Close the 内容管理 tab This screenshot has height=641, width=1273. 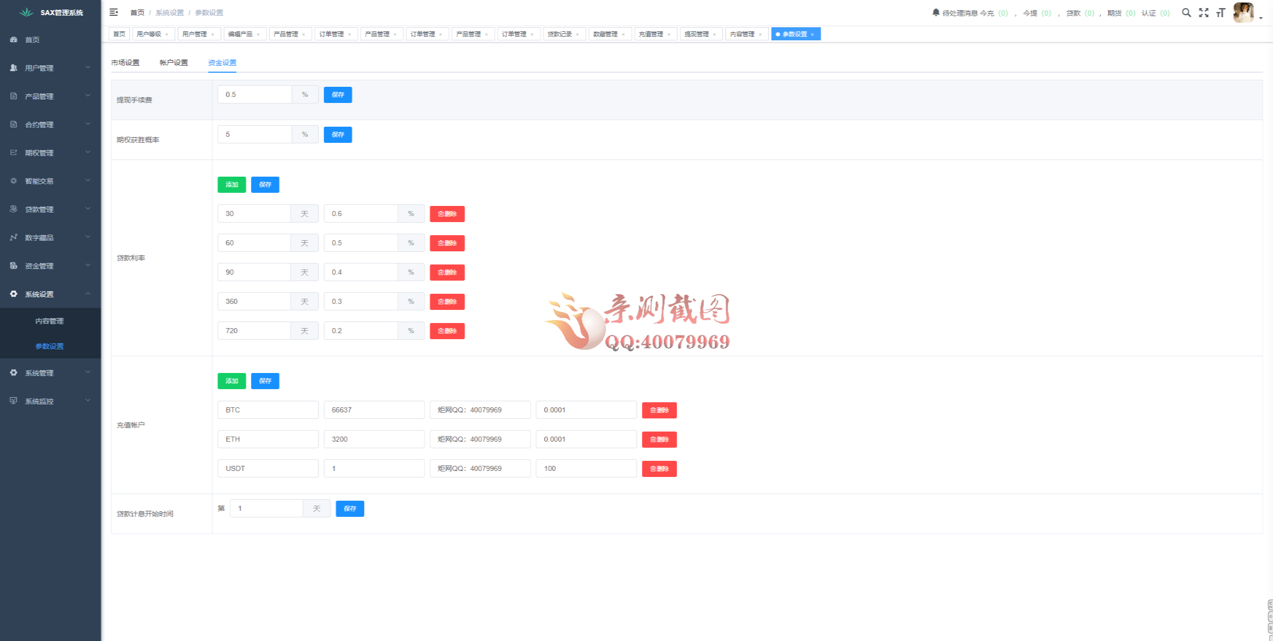[760, 34]
